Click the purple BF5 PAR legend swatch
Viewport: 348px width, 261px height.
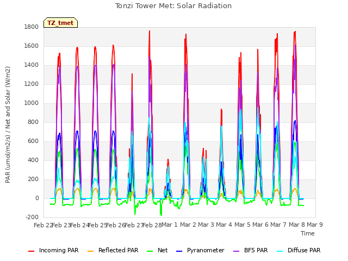(x=237, y=251)
